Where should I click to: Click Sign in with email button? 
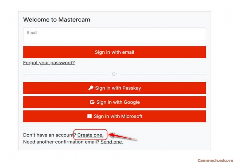point(114,52)
